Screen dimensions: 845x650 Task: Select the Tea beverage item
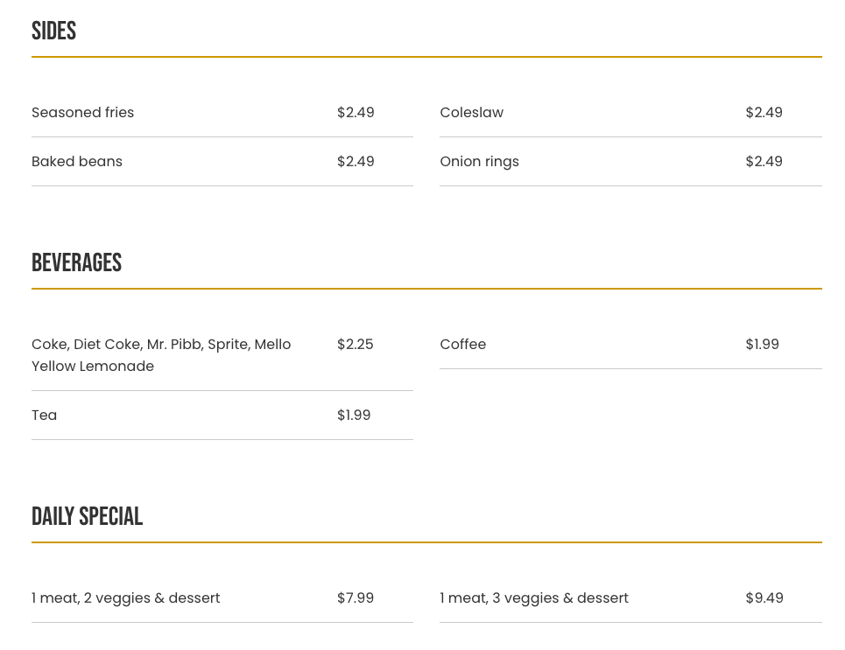[x=45, y=416]
